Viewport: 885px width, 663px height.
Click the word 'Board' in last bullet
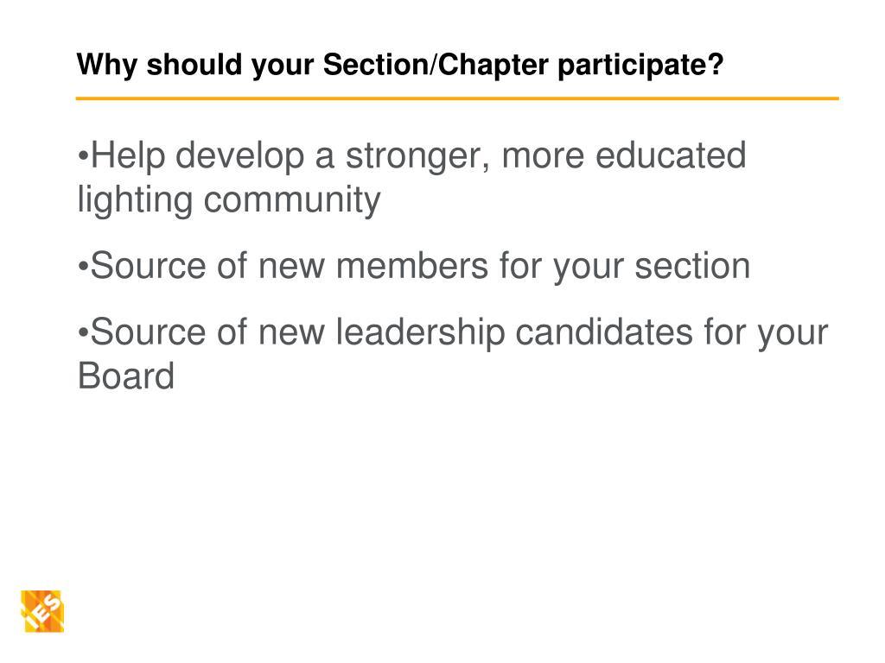coord(126,376)
